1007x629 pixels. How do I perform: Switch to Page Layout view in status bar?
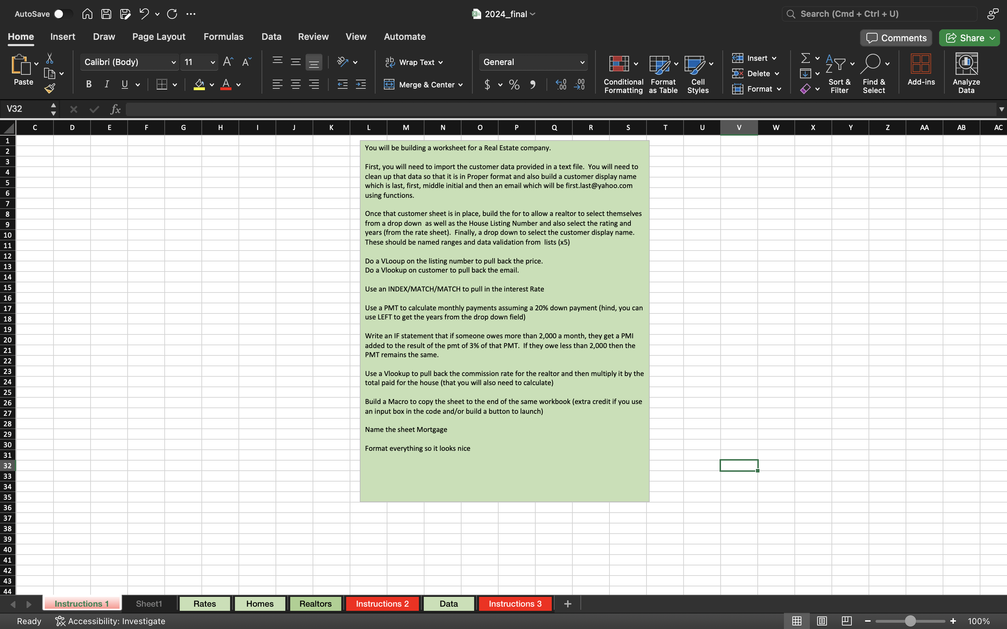[821, 621]
